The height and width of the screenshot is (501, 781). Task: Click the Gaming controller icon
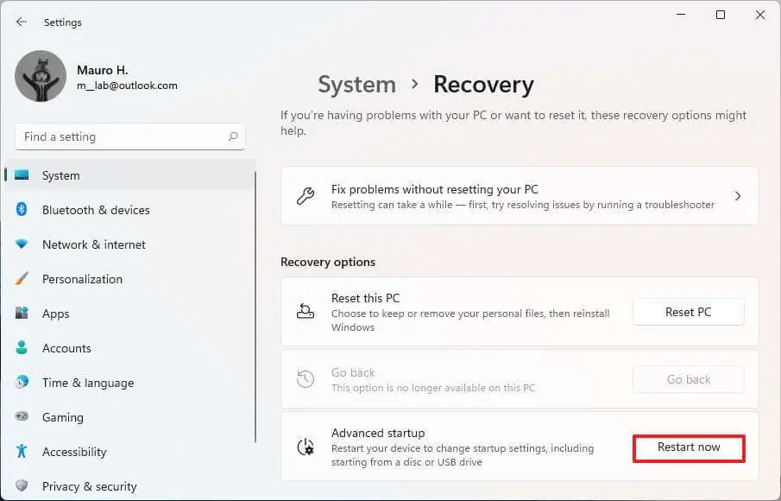tap(22, 417)
